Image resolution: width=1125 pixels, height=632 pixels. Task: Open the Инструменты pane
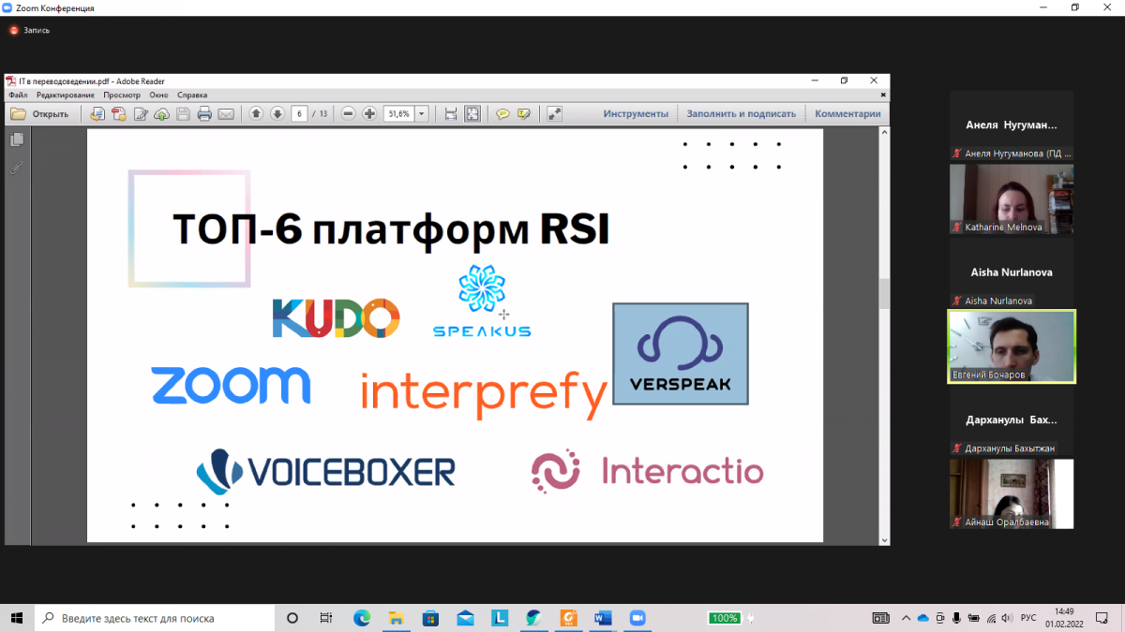pos(636,114)
